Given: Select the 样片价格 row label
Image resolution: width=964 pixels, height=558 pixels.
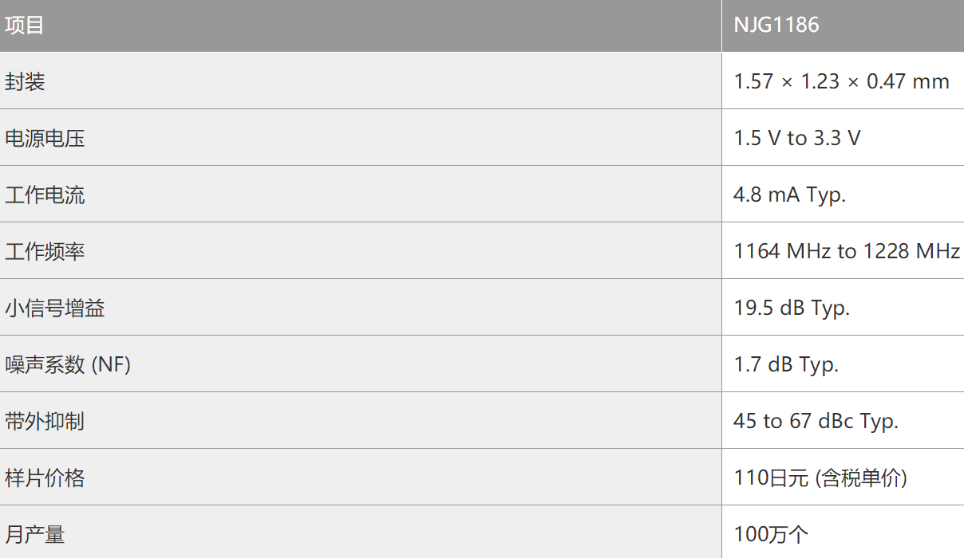Looking at the screenshot, I should pyautogui.click(x=45, y=478).
